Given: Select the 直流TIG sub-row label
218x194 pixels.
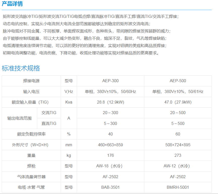Looking at the screenshot, I should pos(49,123).
